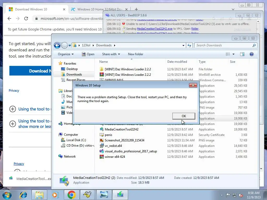The height and width of the screenshot is (200, 267).
Task: Switch to Chrome in taskbar
Action: 71,195
